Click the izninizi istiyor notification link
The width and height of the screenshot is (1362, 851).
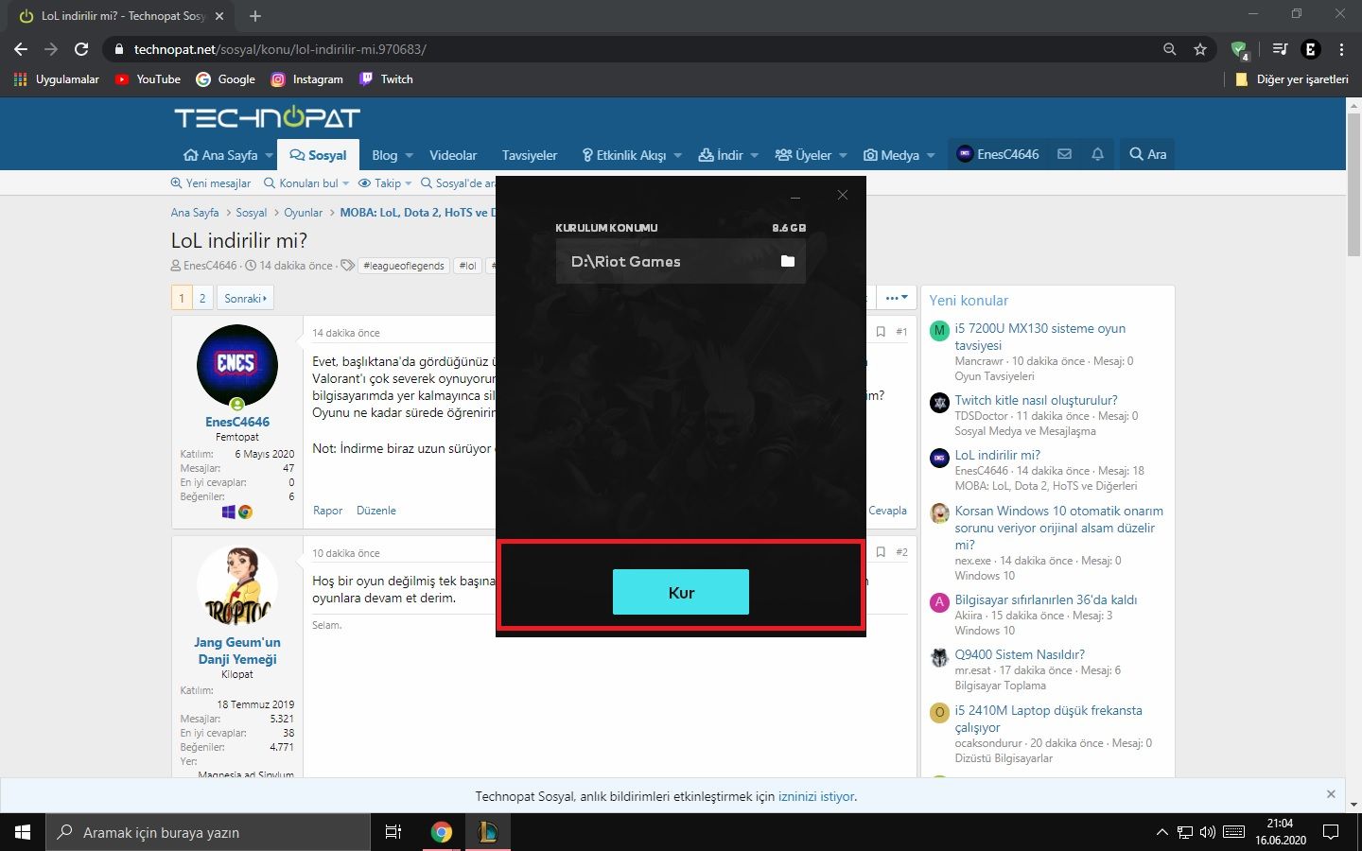(x=816, y=796)
